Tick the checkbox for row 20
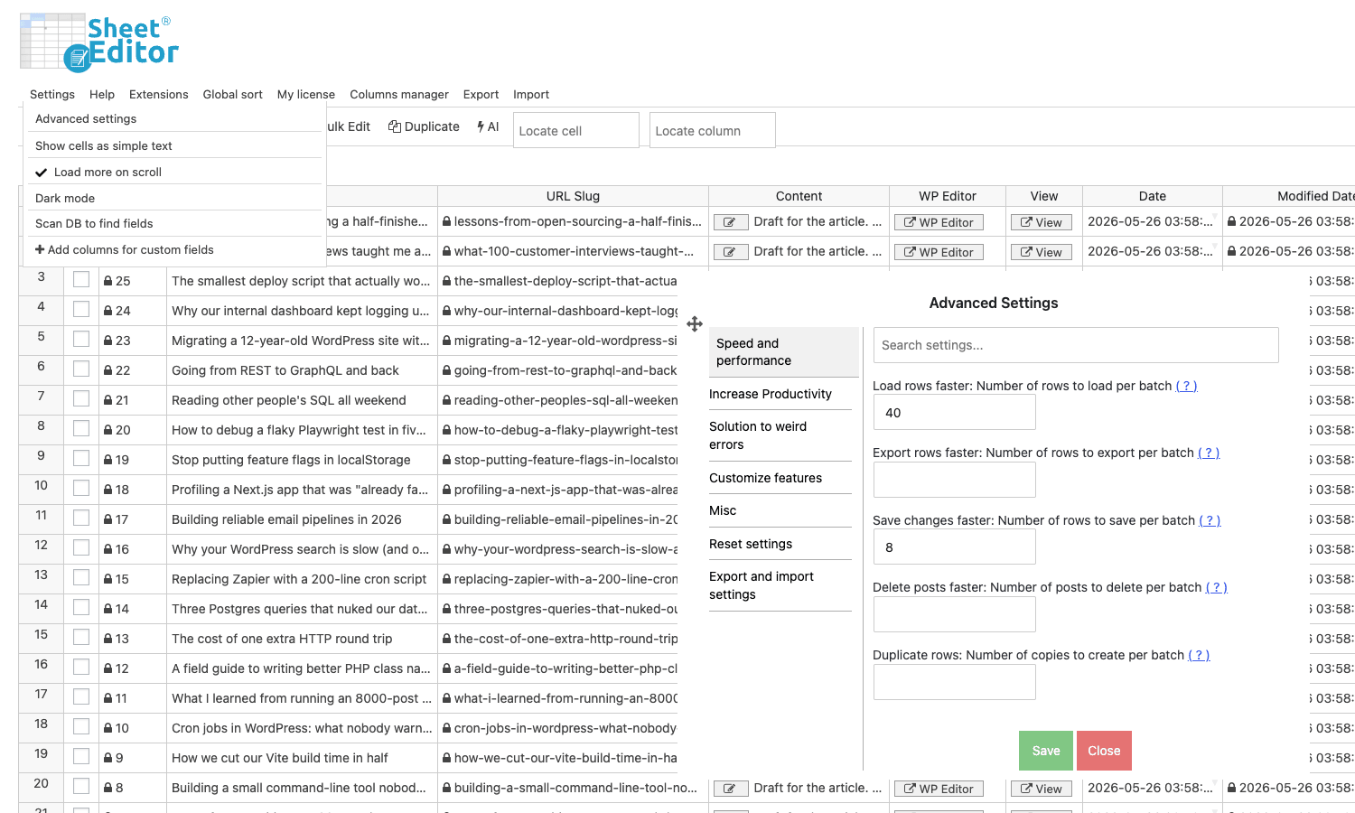Image resolution: width=1355 pixels, height=813 pixels. coord(81,787)
